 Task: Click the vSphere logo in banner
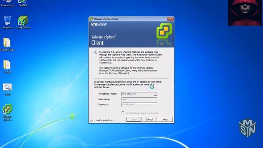(164, 31)
